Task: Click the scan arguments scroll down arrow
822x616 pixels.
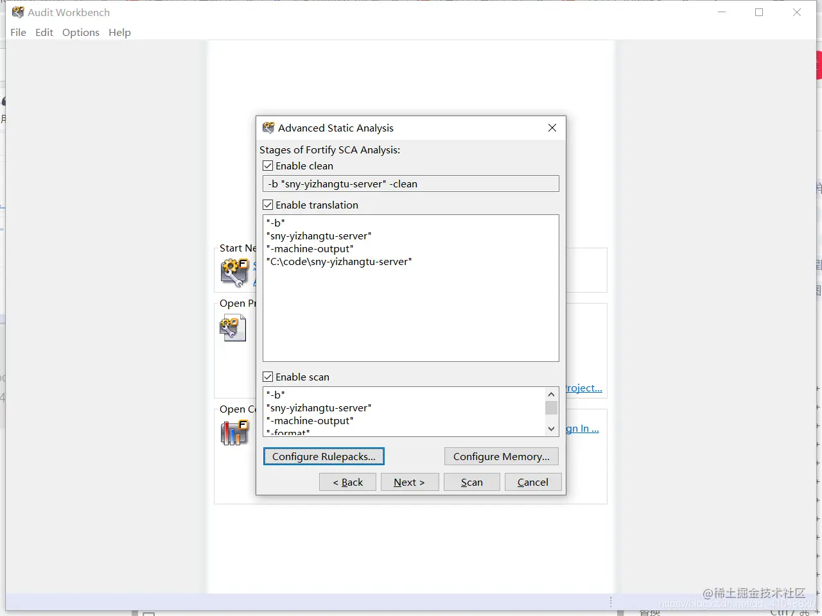Action: (x=551, y=429)
